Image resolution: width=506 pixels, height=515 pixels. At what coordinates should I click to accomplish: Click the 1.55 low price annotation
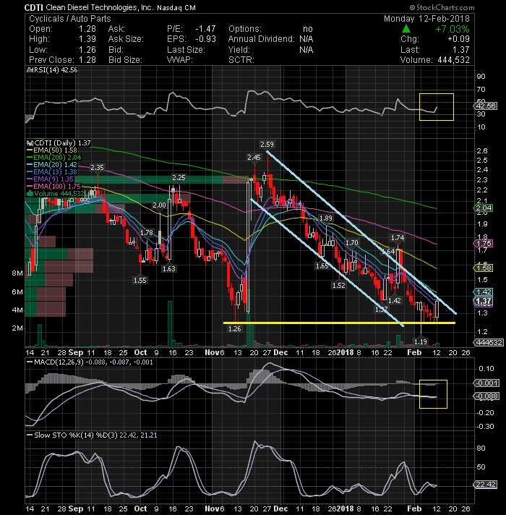click(x=140, y=281)
